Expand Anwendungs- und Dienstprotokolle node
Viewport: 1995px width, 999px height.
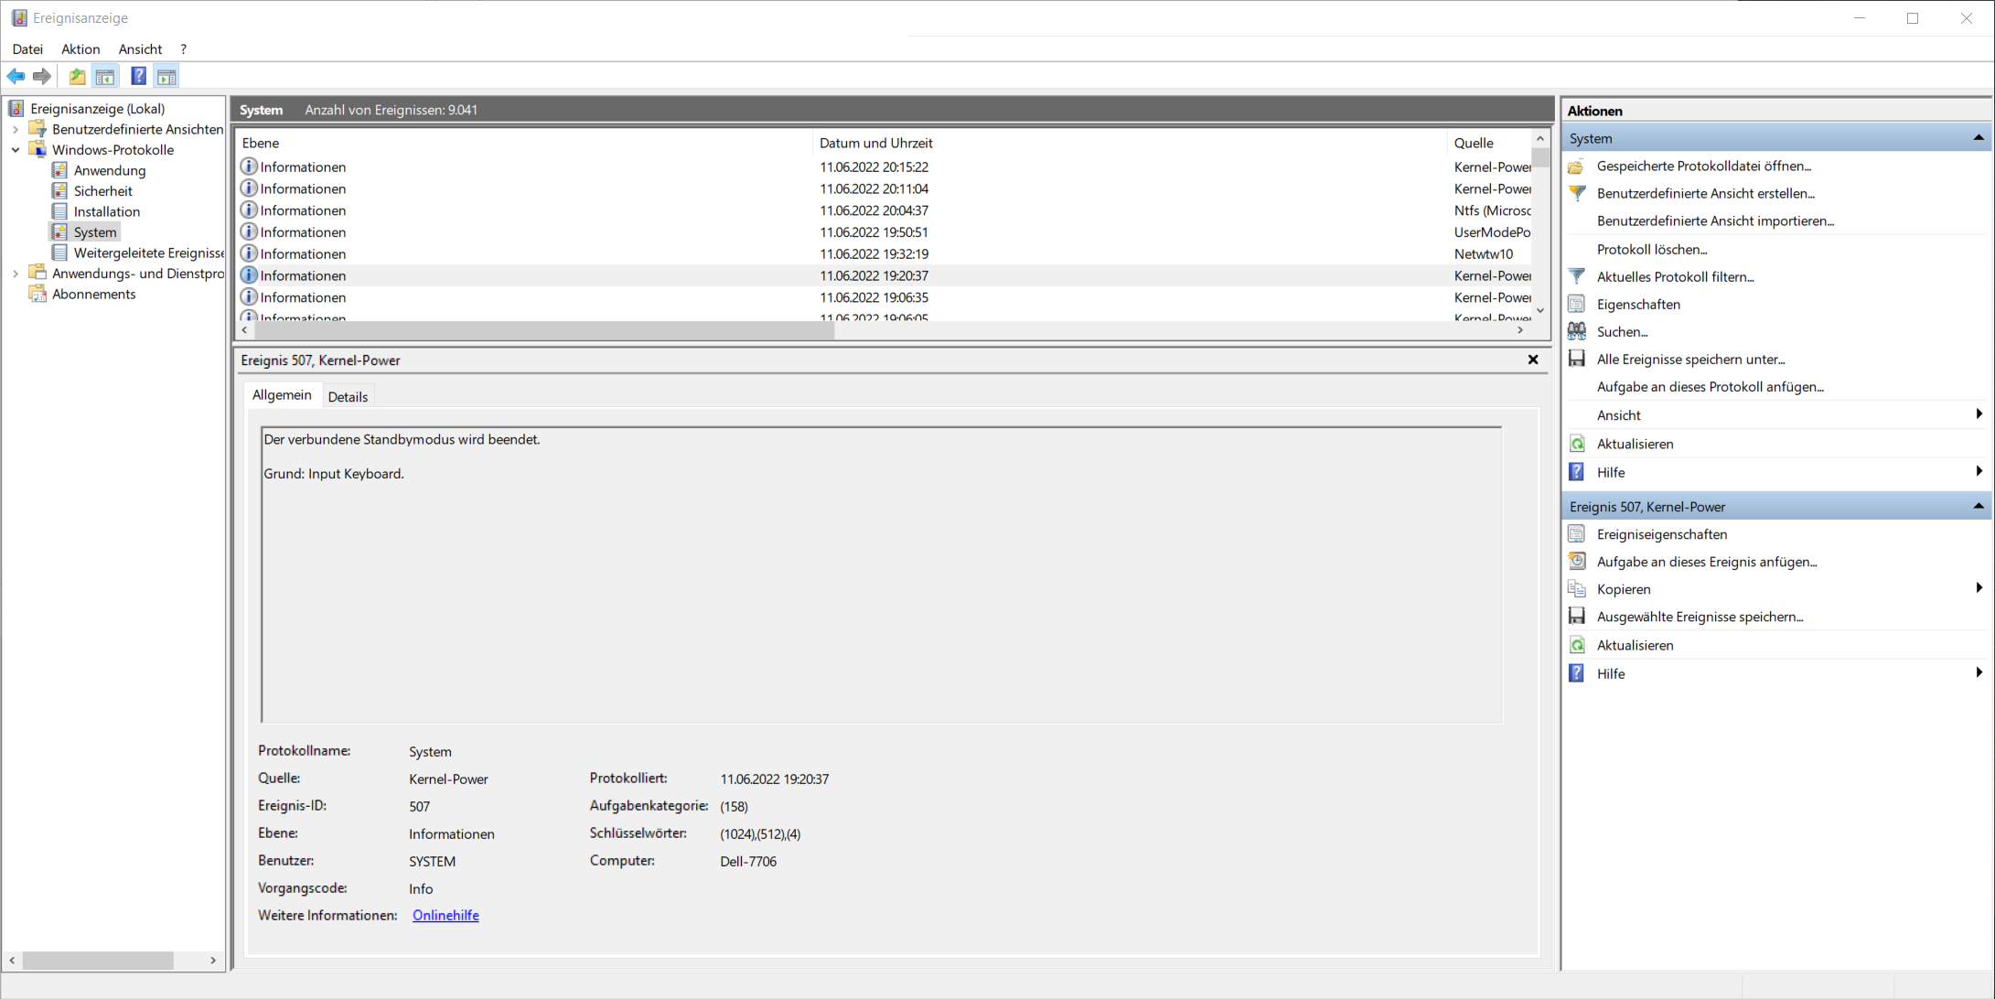pyautogui.click(x=16, y=274)
